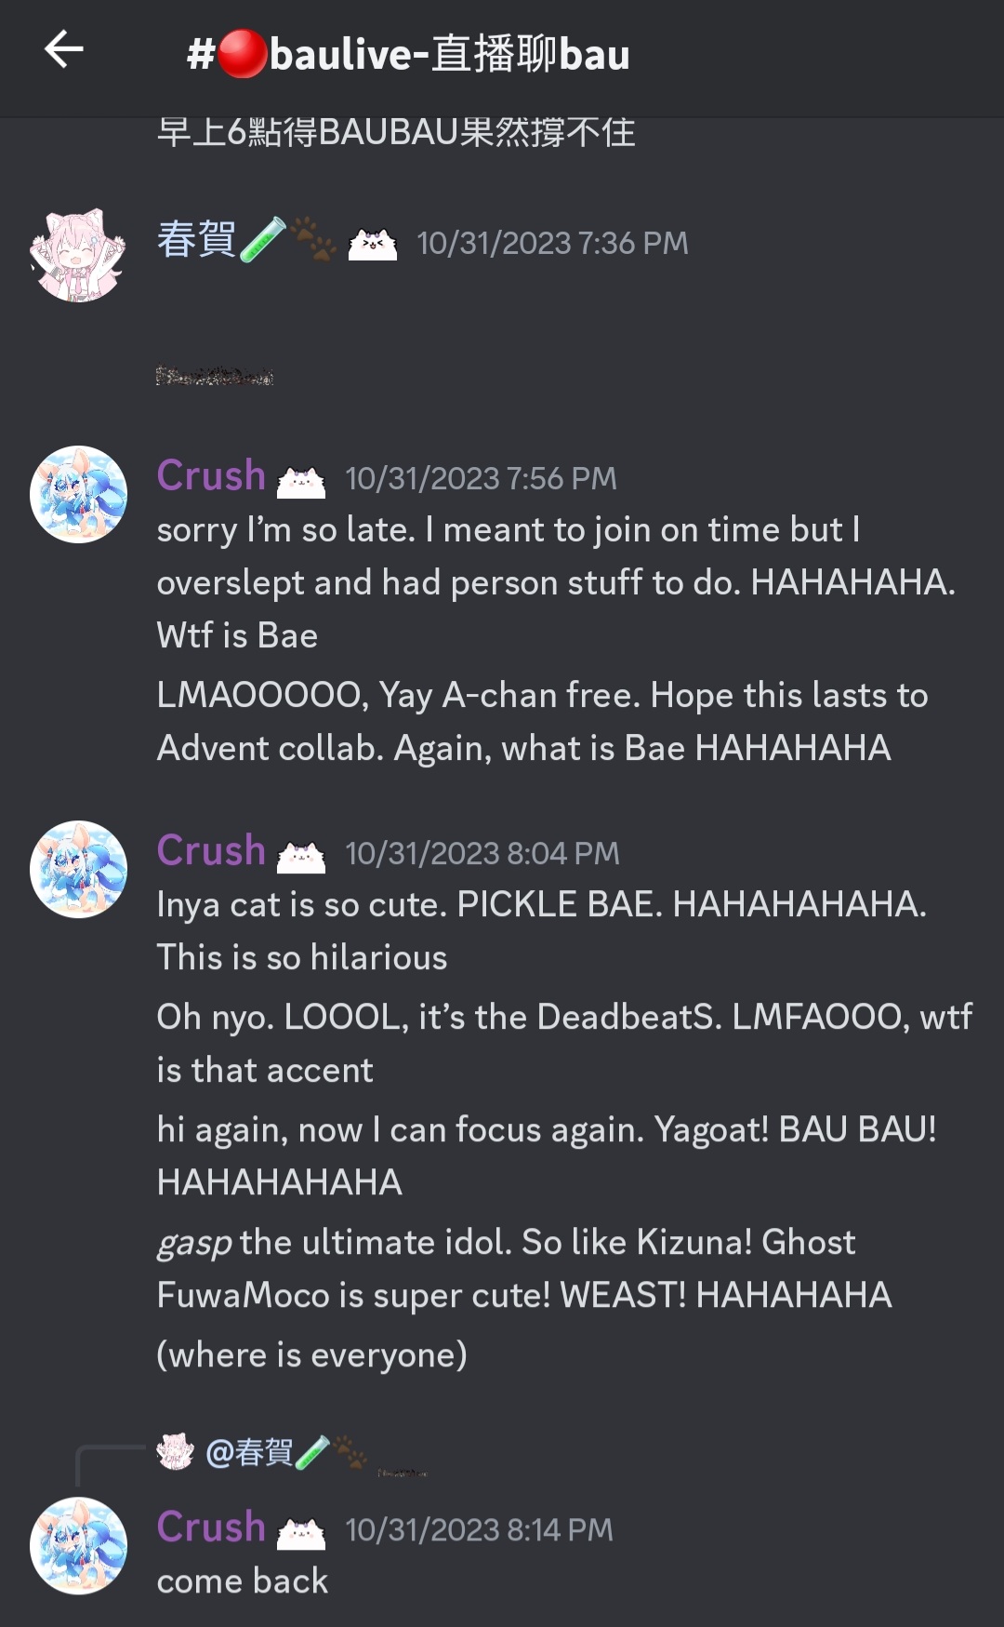Image resolution: width=1004 pixels, height=1627 pixels.
Task: Open 春賀's pink-haired avatar
Action: pyautogui.click(x=78, y=254)
